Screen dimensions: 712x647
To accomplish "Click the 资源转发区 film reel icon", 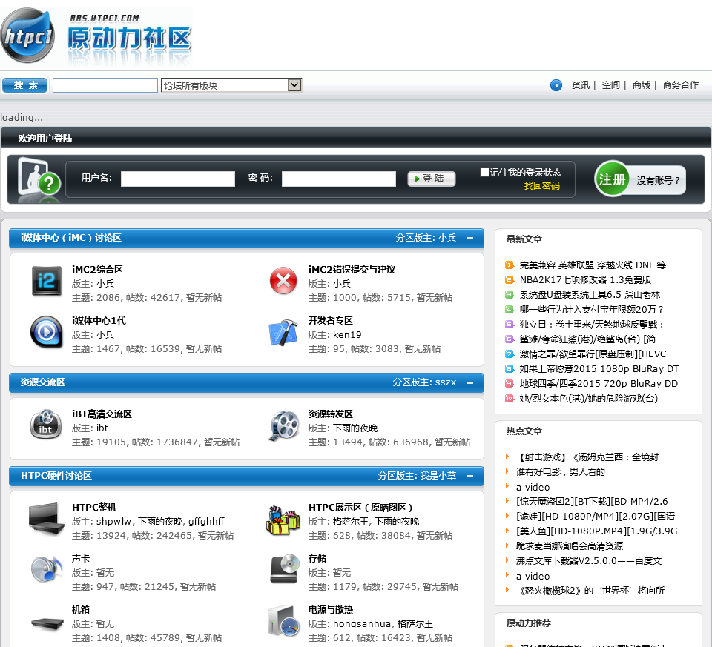I will pyautogui.click(x=284, y=425).
